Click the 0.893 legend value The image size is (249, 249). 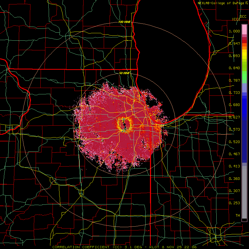(234, 56)
